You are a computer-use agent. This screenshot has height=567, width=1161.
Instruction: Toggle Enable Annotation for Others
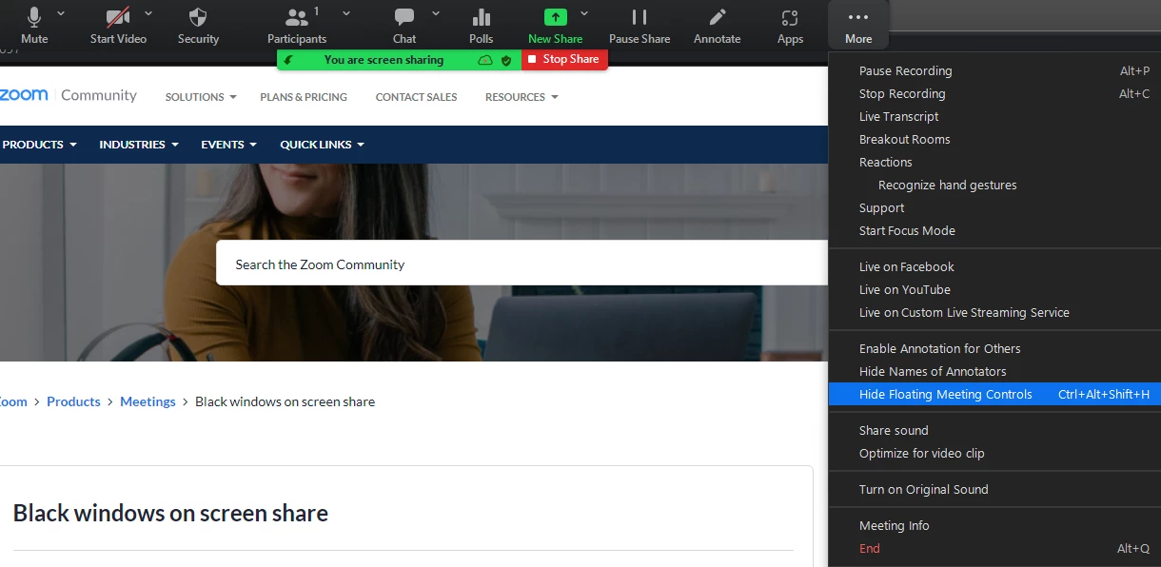[x=994, y=349]
